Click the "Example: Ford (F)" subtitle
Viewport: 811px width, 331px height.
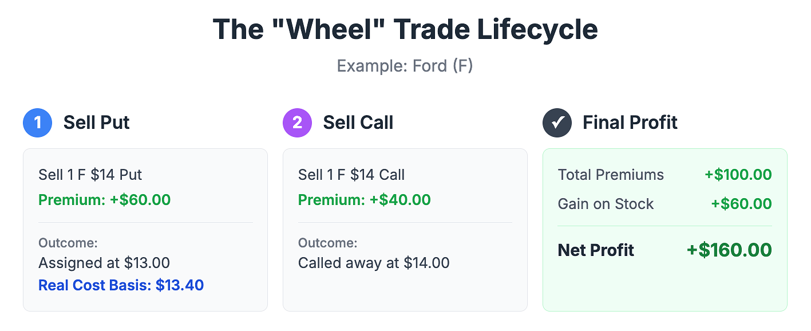point(405,66)
